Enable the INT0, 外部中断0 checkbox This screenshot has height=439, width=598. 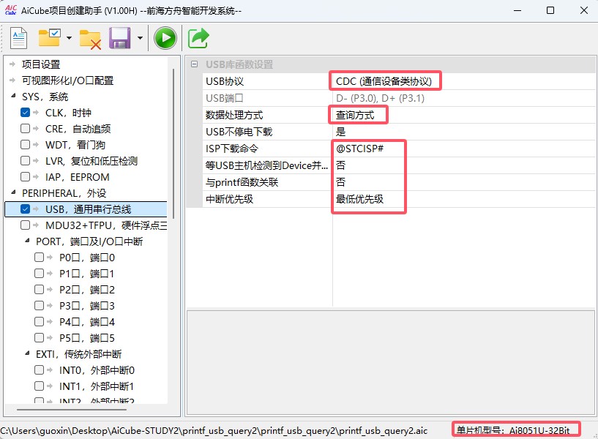(x=40, y=369)
